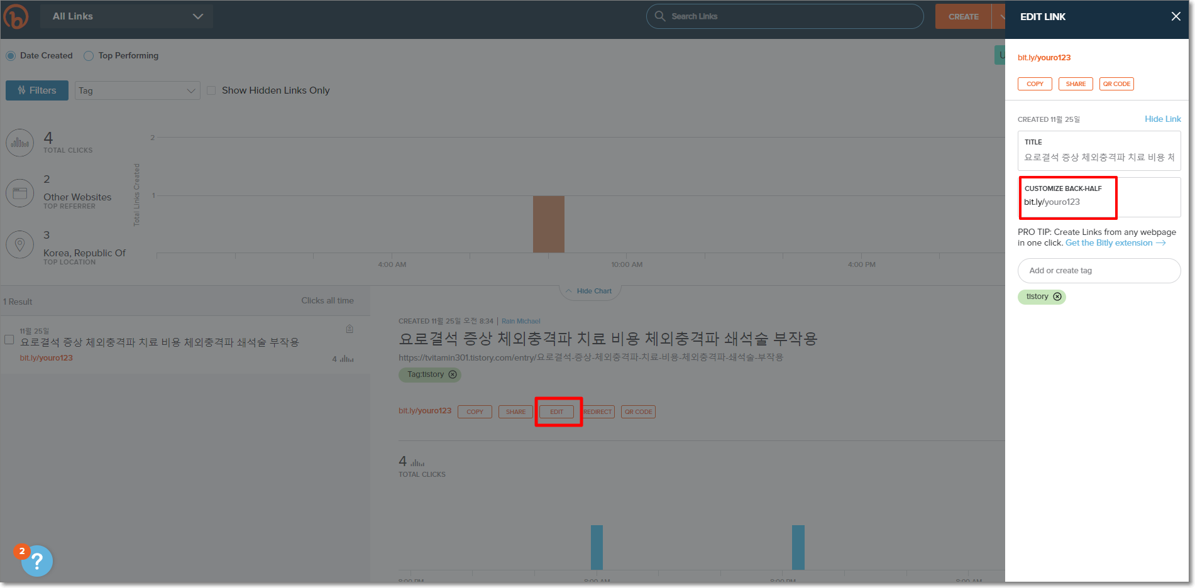Click the TITLE input field
Image resolution: width=1195 pixels, height=588 pixels.
(1099, 151)
